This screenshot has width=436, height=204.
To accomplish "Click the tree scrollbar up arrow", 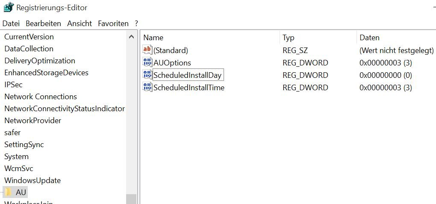I will click(132, 37).
